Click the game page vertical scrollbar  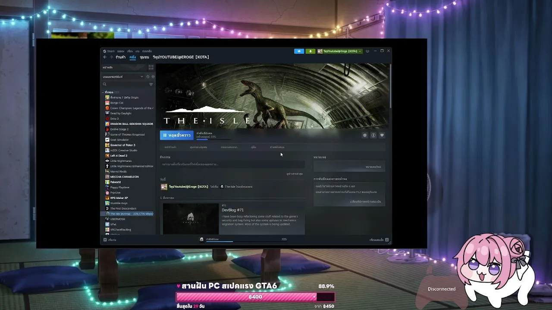coord(390,85)
